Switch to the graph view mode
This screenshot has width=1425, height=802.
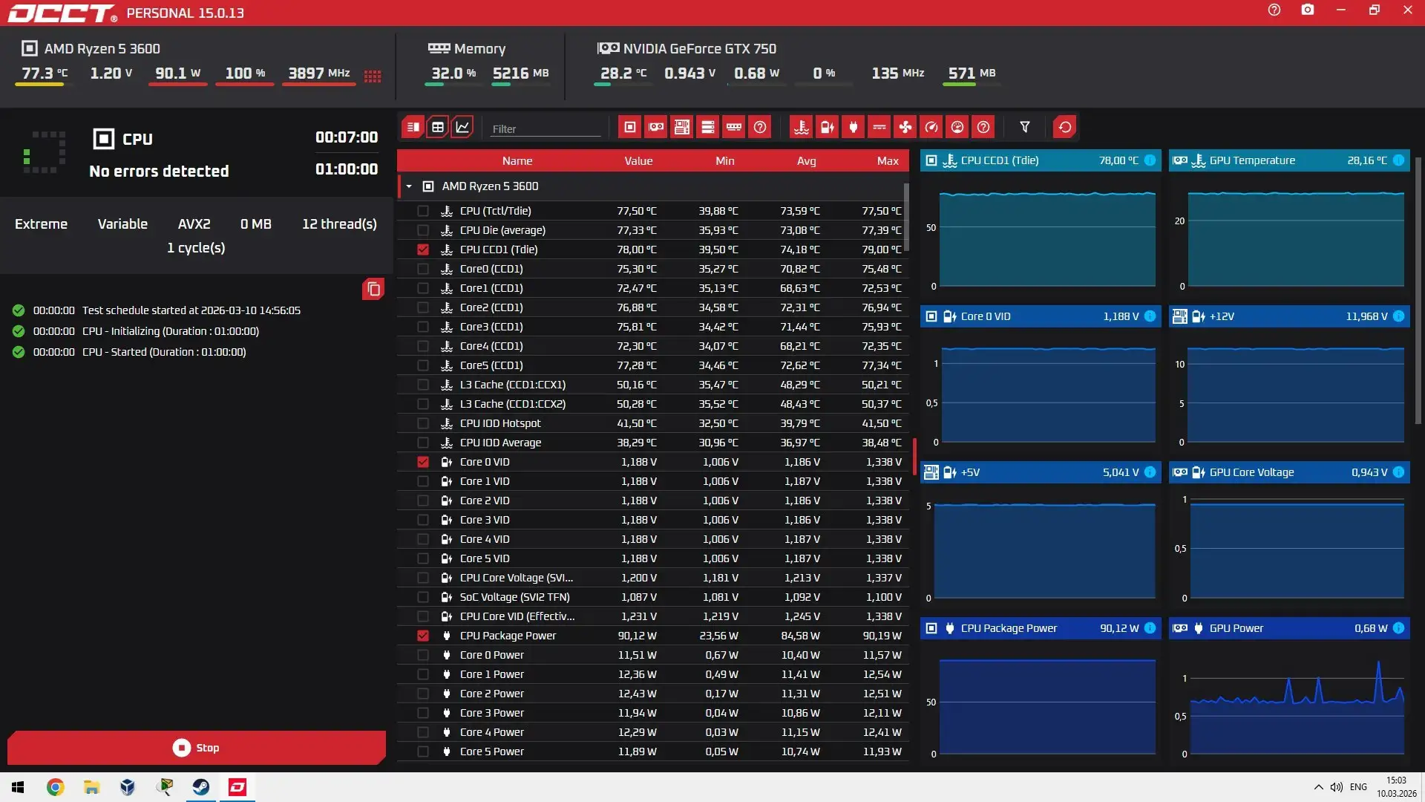pyautogui.click(x=462, y=127)
